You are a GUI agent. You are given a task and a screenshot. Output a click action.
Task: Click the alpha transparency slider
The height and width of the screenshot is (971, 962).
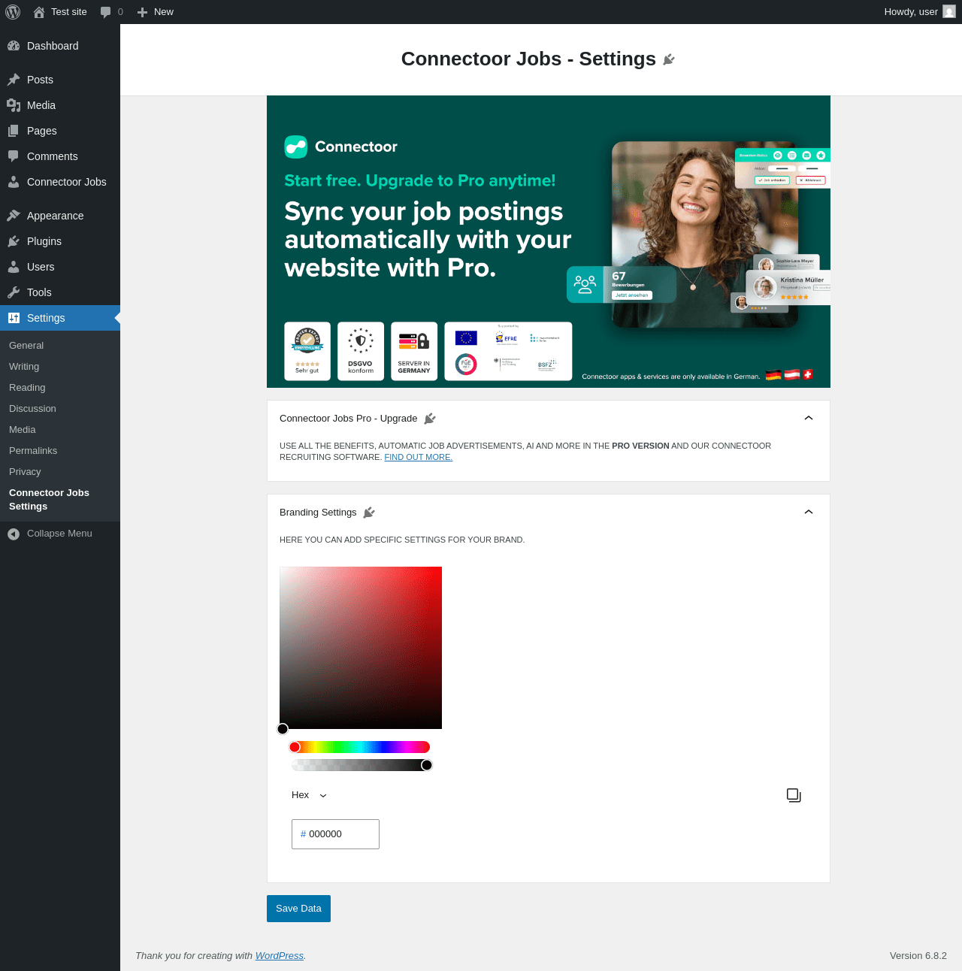pyautogui.click(x=361, y=765)
